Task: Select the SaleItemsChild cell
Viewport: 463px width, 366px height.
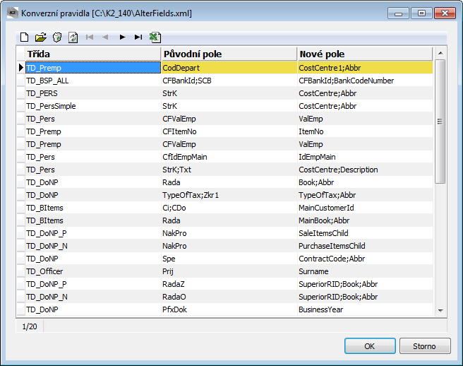Action: coord(365,233)
